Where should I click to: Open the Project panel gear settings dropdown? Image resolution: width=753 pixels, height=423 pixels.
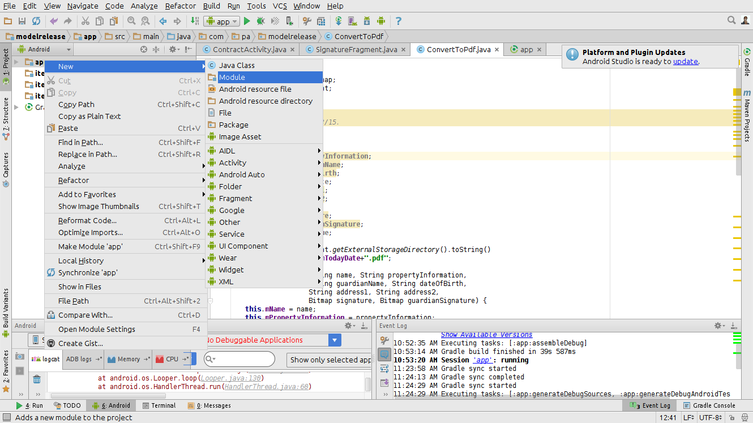(x=174, y=49)
